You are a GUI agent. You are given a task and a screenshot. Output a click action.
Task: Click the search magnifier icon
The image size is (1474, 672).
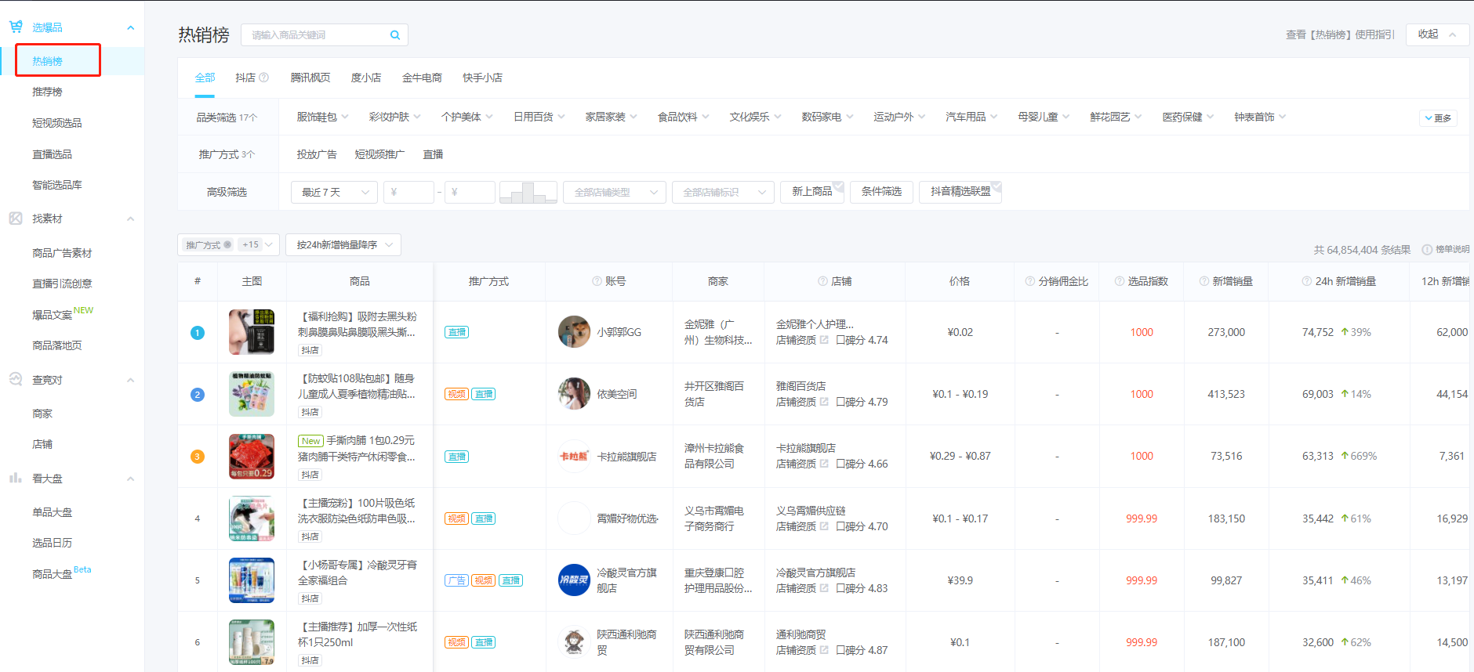coord(395,35)
